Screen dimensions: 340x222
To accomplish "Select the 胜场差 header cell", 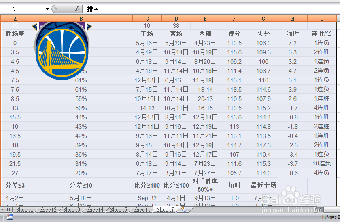I will pos(15,34).
